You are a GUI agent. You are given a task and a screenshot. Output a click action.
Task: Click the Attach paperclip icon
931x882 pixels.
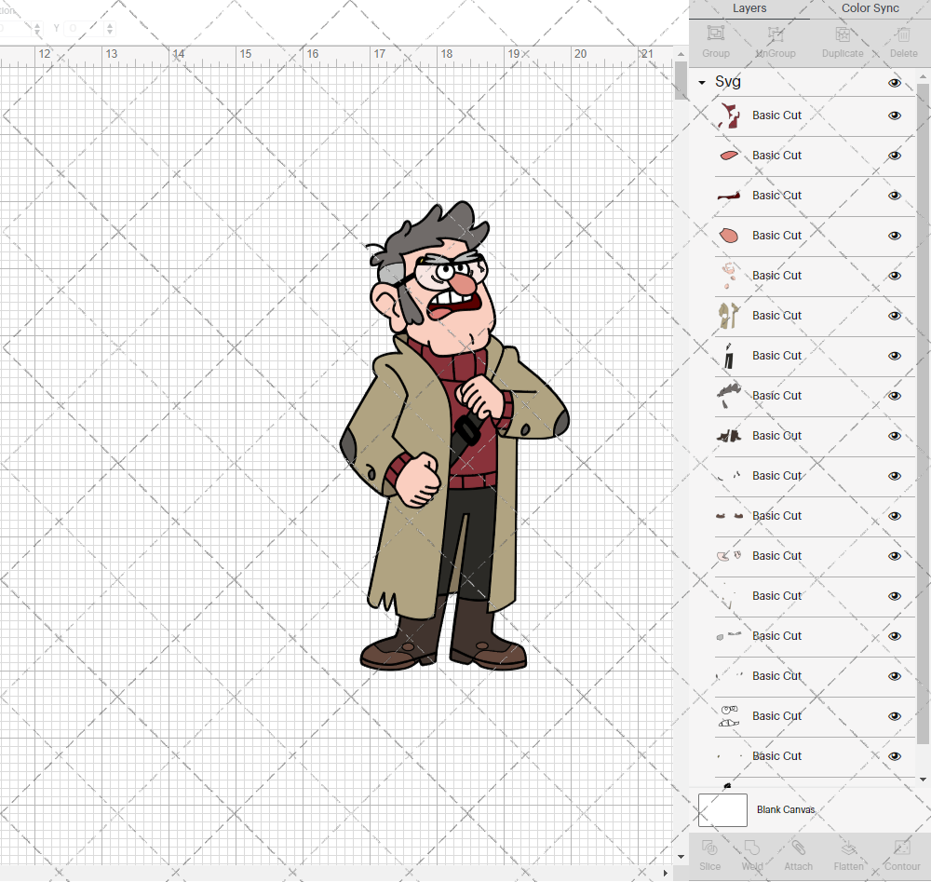798,847
